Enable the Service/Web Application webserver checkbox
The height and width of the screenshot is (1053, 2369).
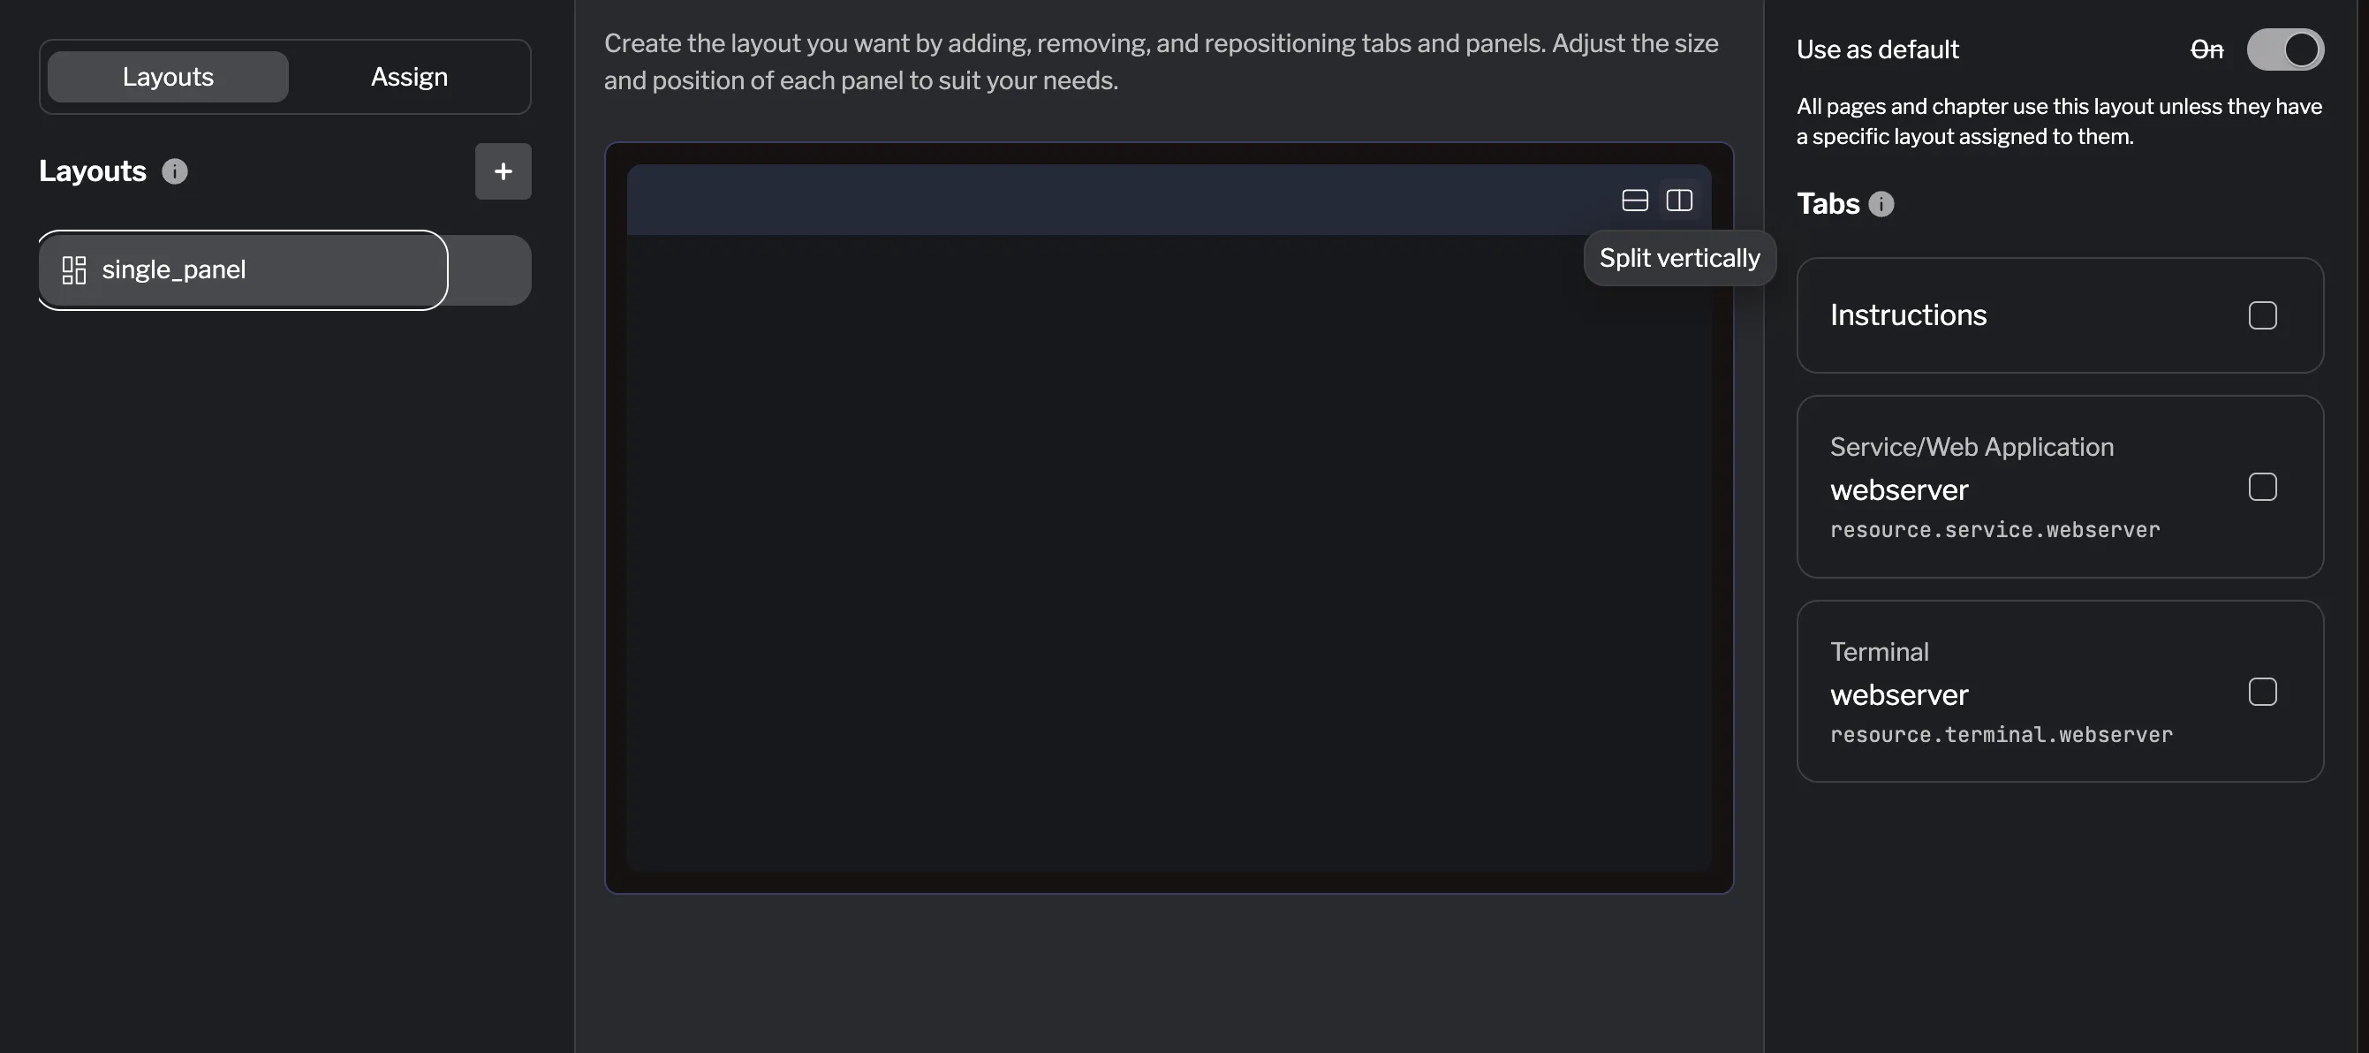click(2262, 487)
